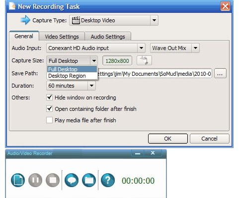Browse save path with ellipsis button
The height and width of the screenshot is (198, 240).
click(220, 73)
